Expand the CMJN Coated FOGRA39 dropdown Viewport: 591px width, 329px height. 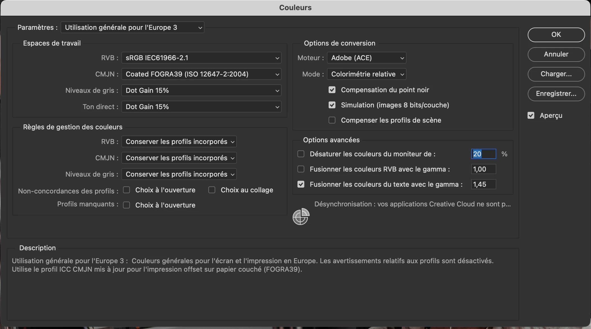201,74
